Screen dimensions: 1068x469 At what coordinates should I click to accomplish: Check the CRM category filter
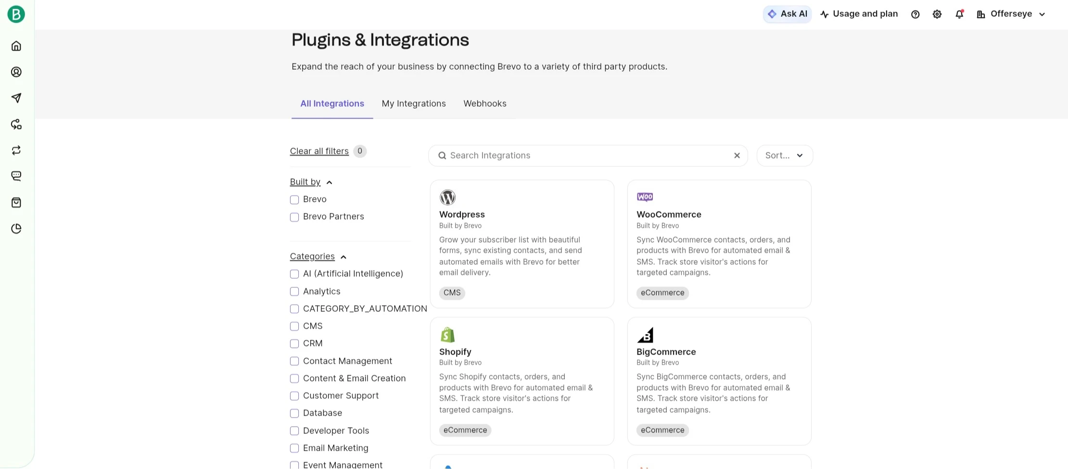click(294, 344)
